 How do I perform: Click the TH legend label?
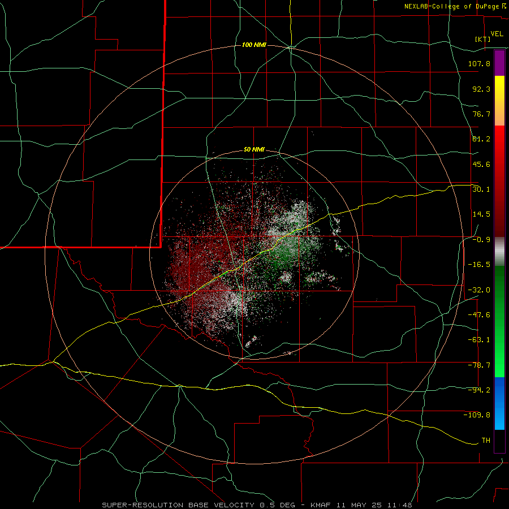click(486, 441)
